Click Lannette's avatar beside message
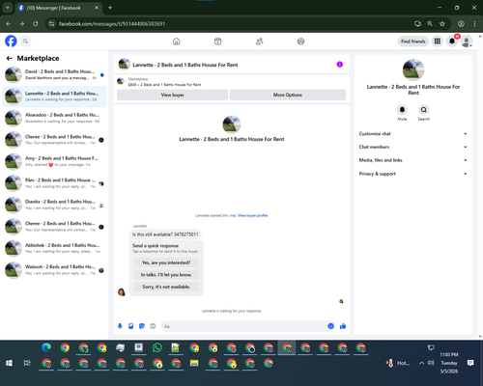483x386 pixels. point(122,292)
